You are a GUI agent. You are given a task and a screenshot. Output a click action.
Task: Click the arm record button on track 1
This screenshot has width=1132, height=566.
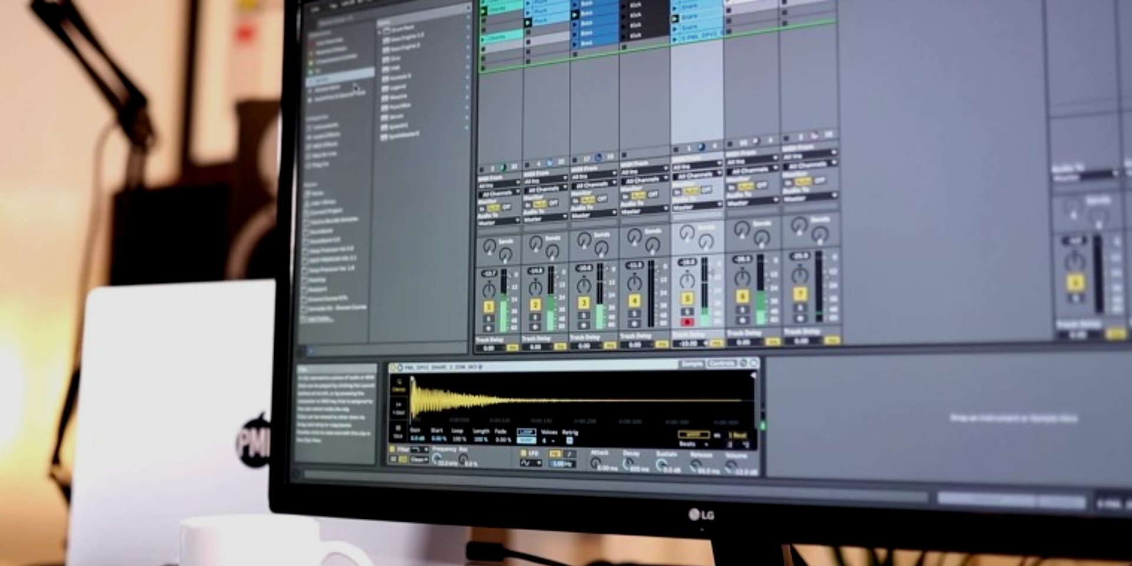click(x=489, y=328)
